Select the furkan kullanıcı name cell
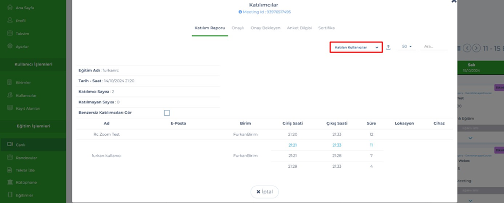504x203 pixels. [107, 155]
